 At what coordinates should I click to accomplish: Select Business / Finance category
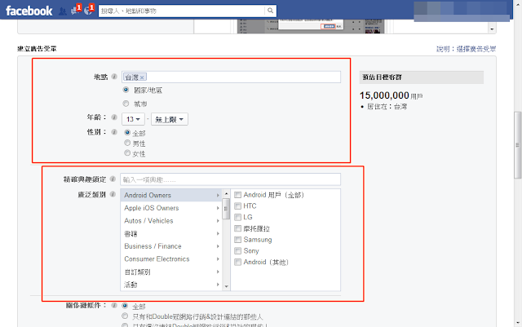click(x=171, y=246)
